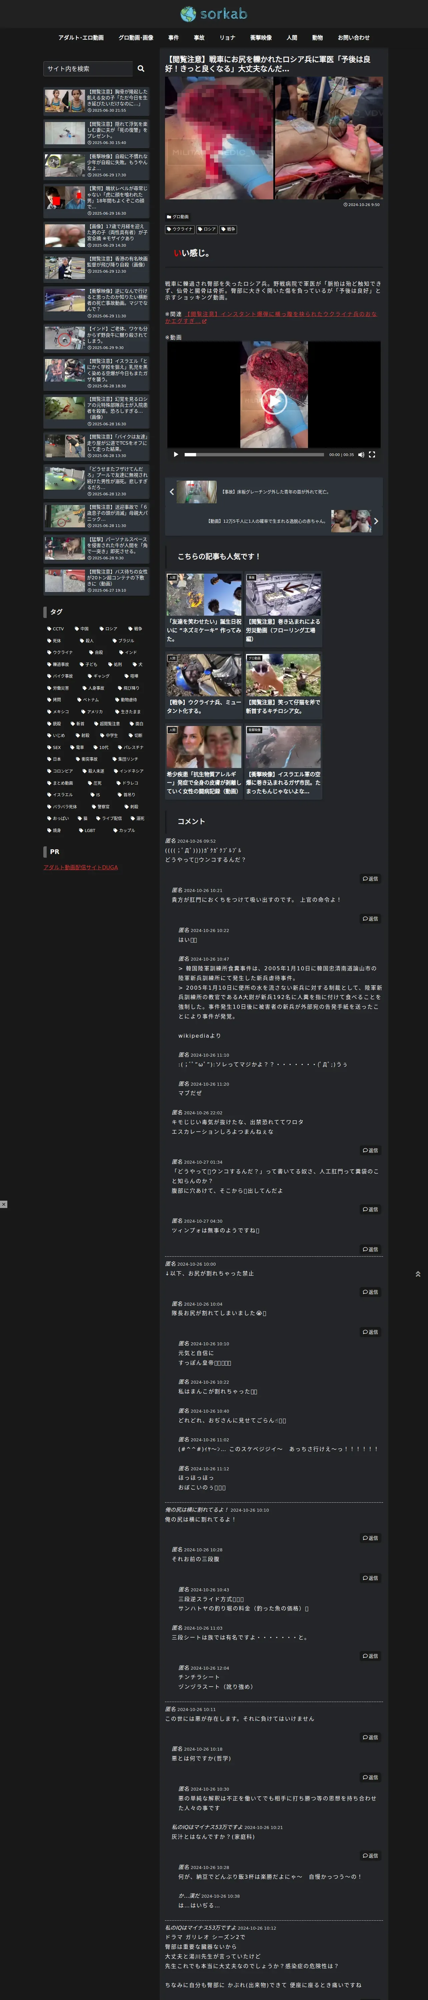The width and height of the screenshot is (428, 2000).
Task: Reply to the comment dated 2024-10-26 10:00
Action: click(x=371, y=1292)
